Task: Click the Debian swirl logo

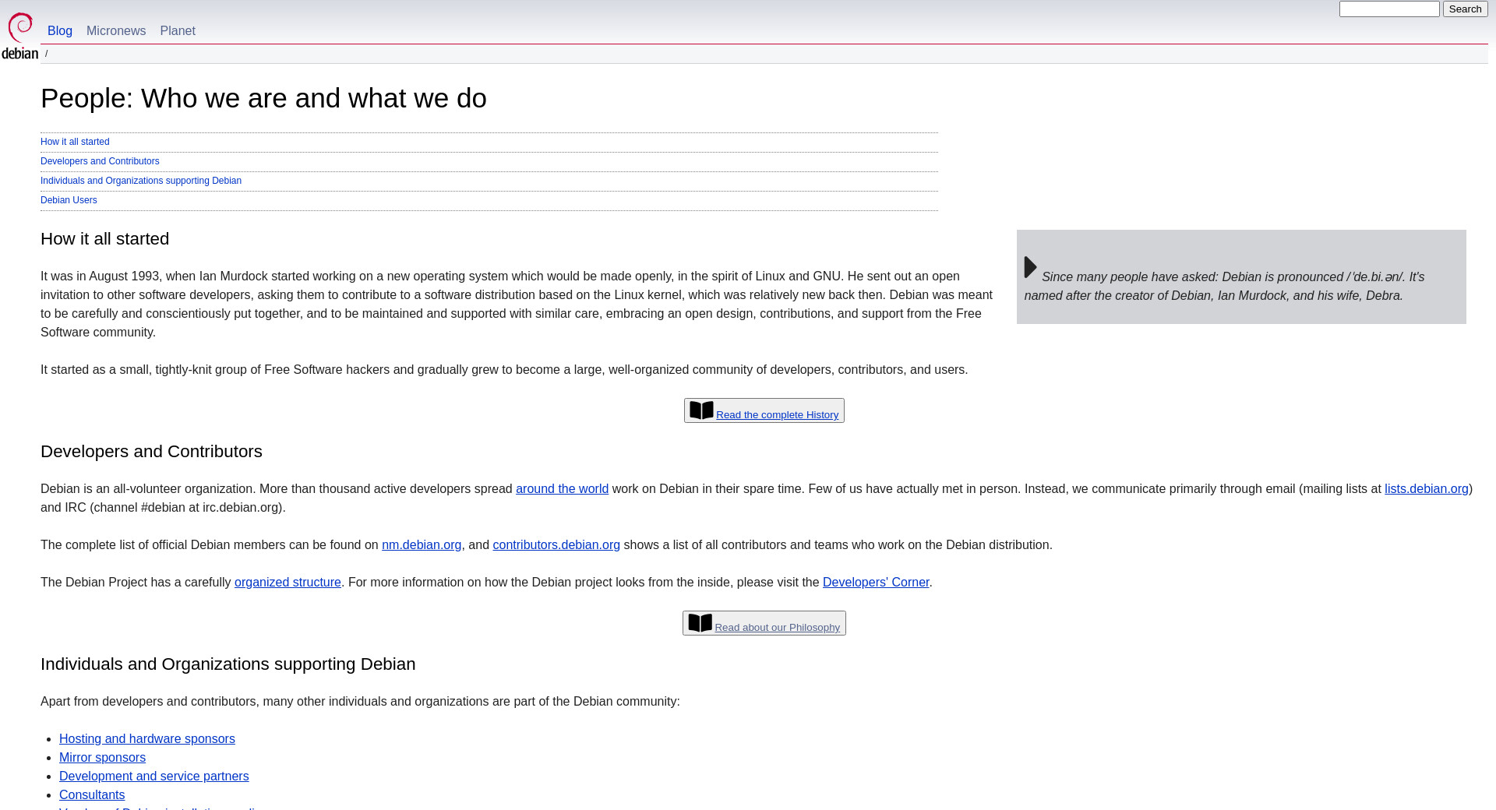Action: tap(20, 35)
